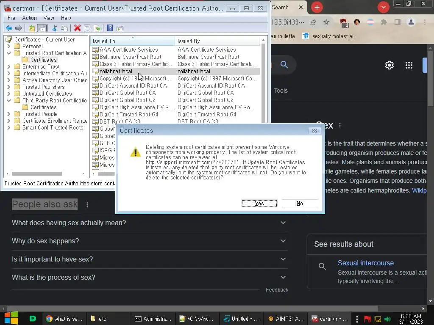Open the Google apps grid icon

(x=409, y=65)
